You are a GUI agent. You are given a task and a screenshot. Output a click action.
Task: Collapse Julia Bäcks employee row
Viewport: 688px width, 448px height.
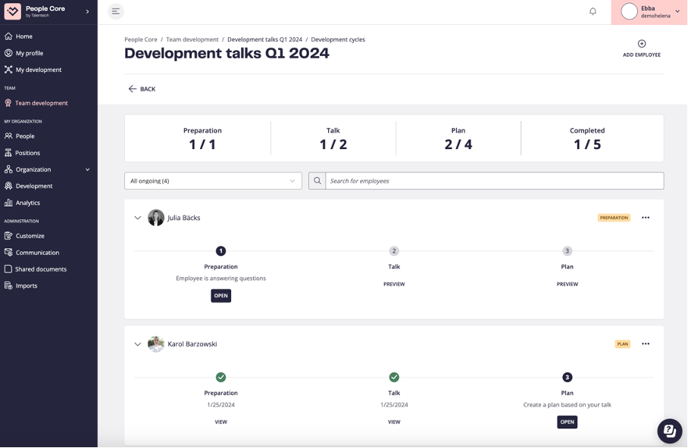[x=137, y=218]
